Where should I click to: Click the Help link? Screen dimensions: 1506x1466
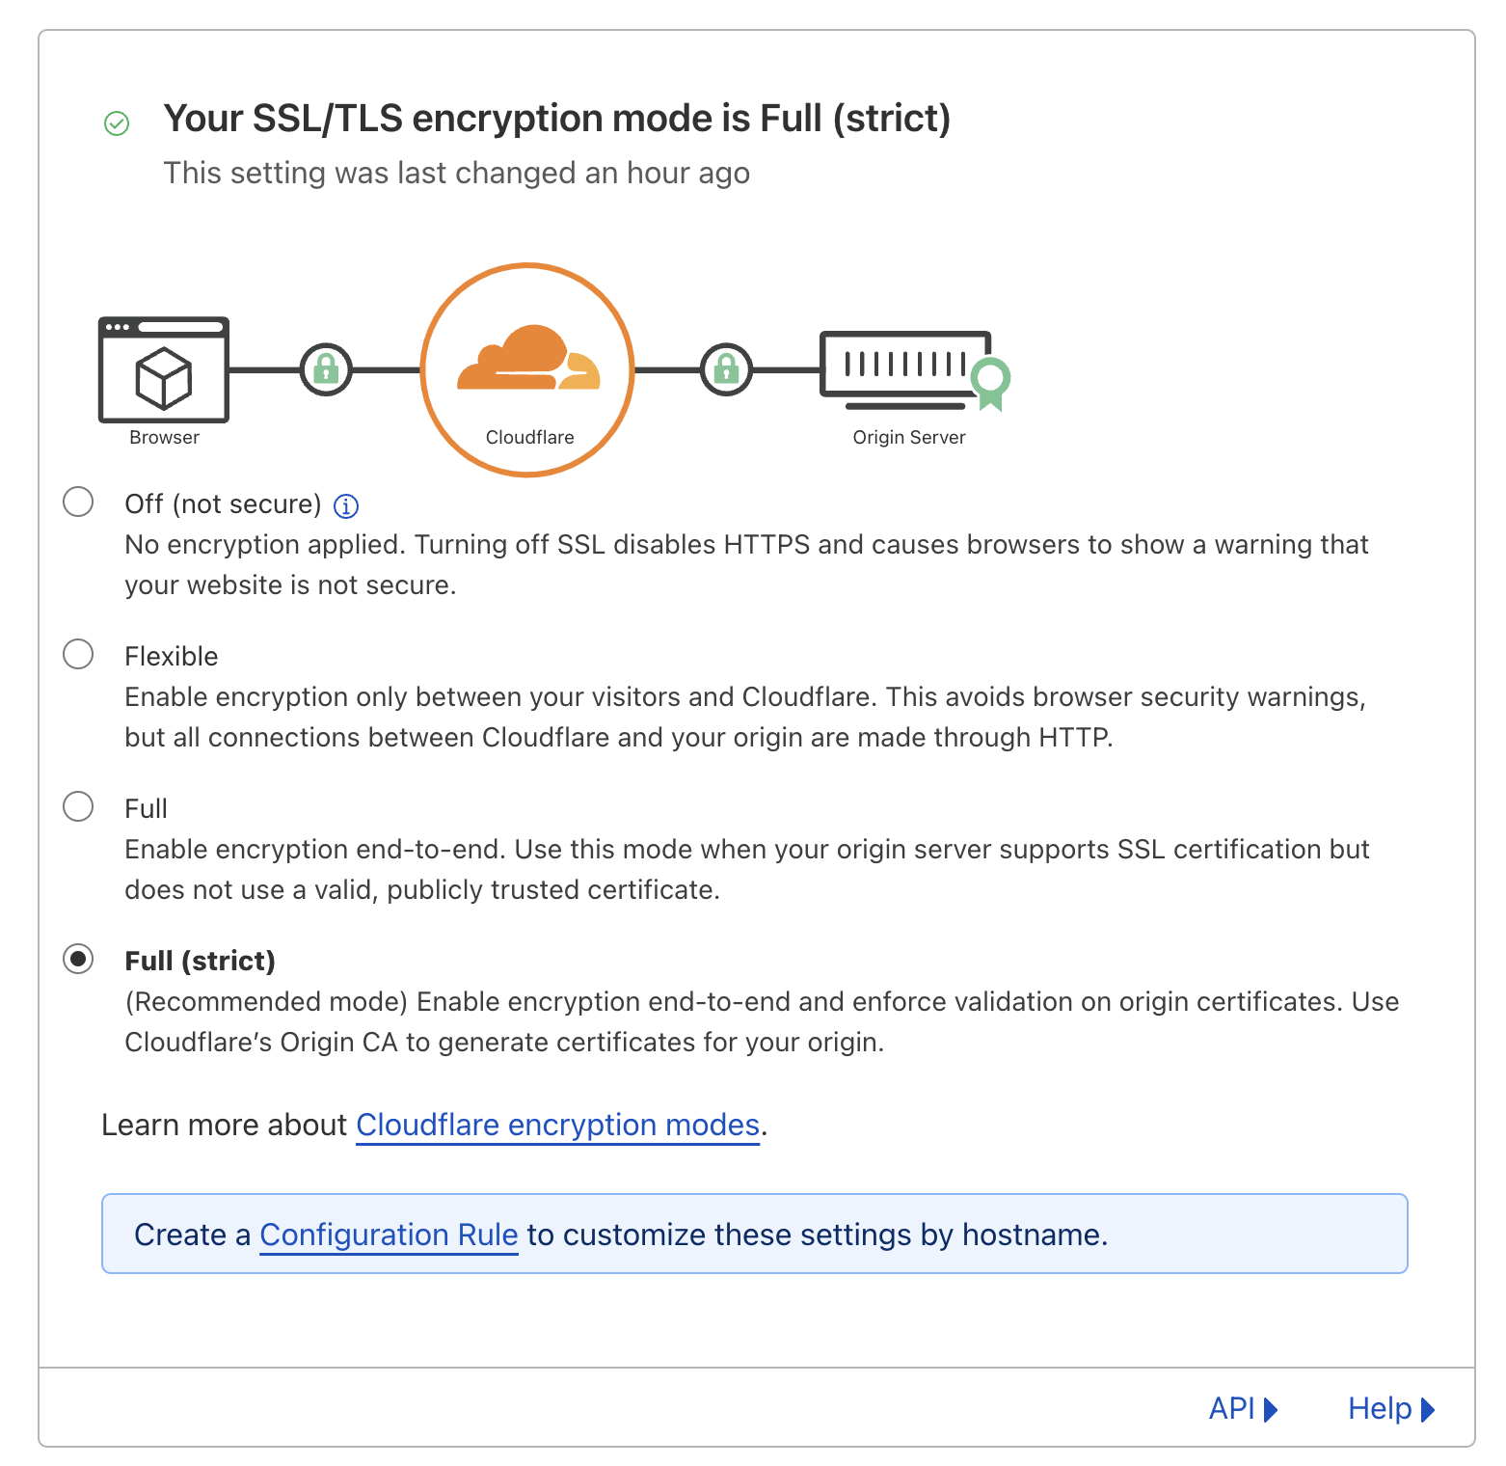[x=1379, y=1409]
